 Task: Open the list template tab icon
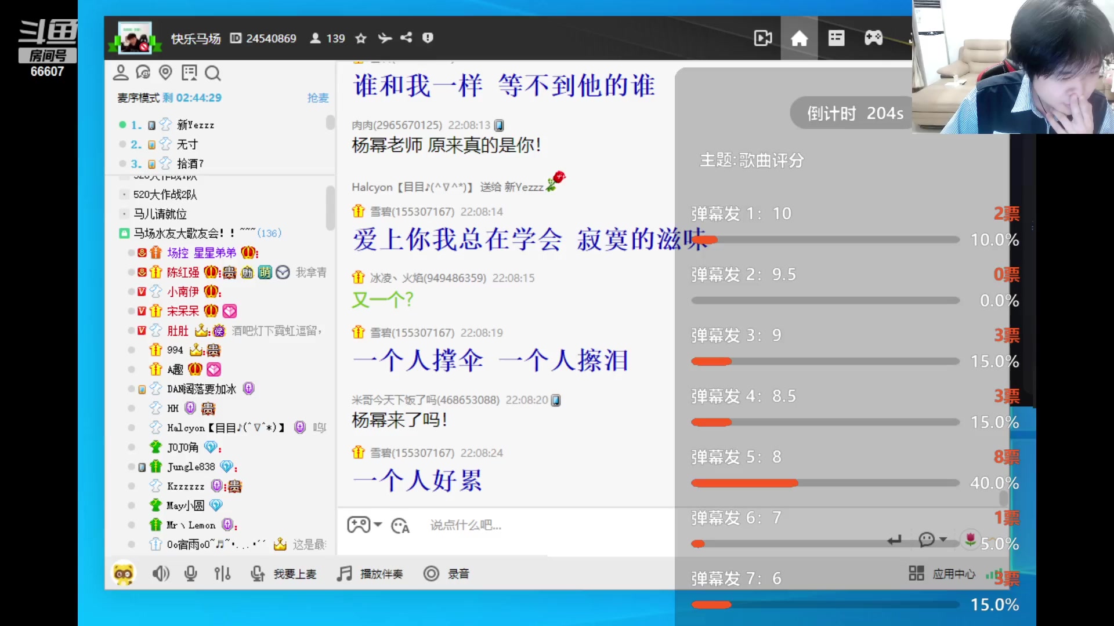point(836,38)
